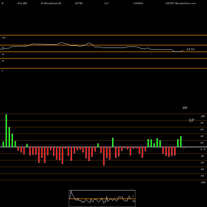Click the -33 value in the mini chart
The height and width of the screenshot is (207, 207).
133,201
